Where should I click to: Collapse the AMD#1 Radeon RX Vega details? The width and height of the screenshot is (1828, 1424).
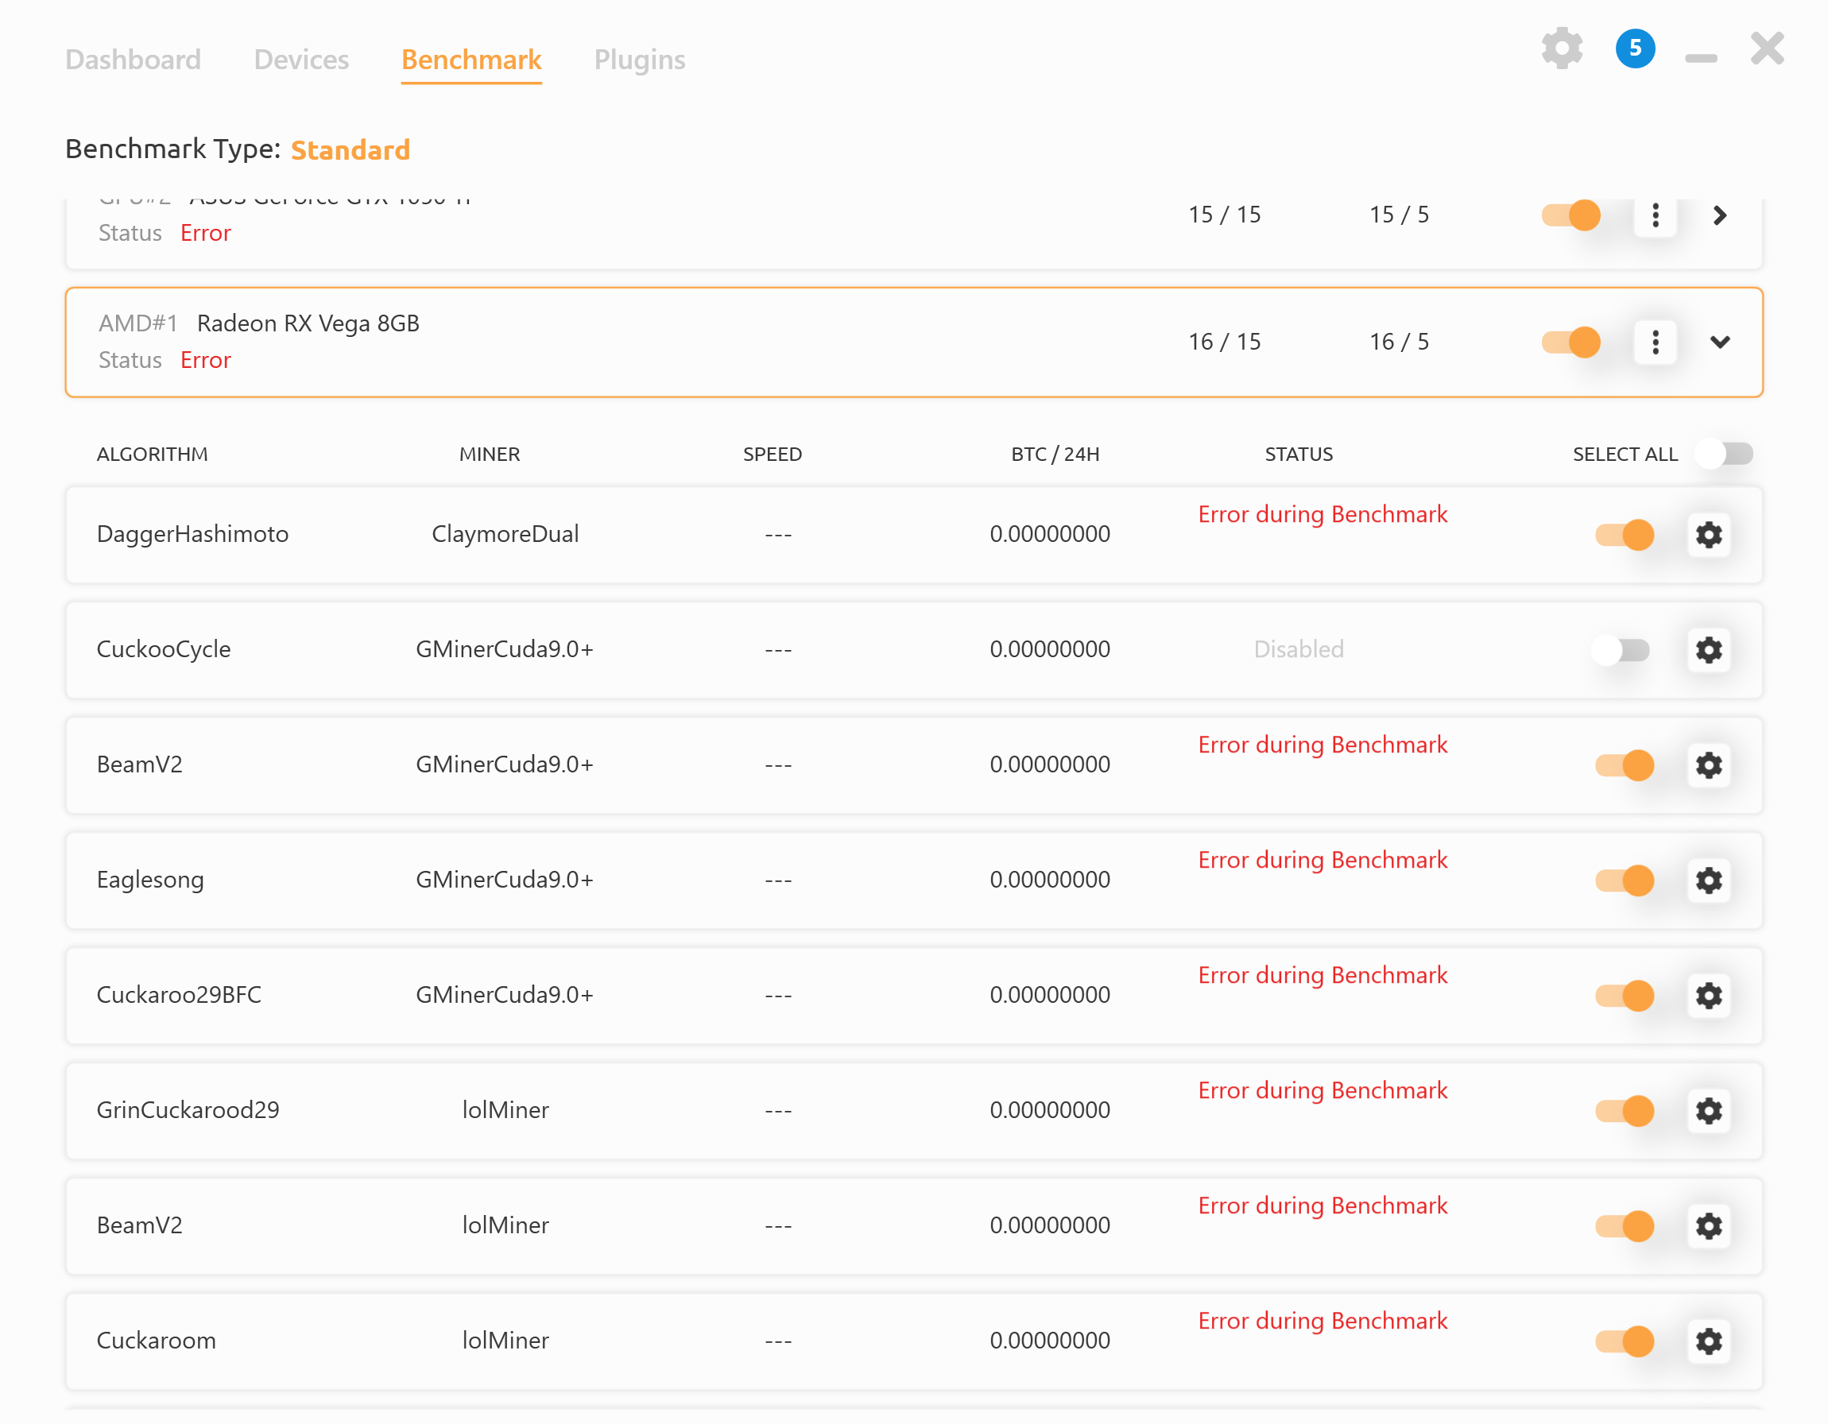click(1721, 342)
